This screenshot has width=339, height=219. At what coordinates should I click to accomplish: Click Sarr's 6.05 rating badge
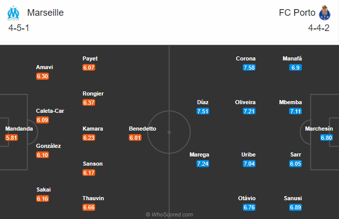pyautogui.click(x=296, y=164)
